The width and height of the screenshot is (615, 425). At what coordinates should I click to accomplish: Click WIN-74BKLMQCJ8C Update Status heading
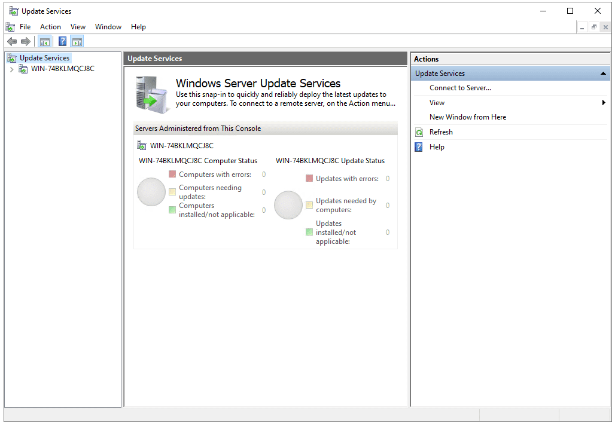[x=330, y=161]
